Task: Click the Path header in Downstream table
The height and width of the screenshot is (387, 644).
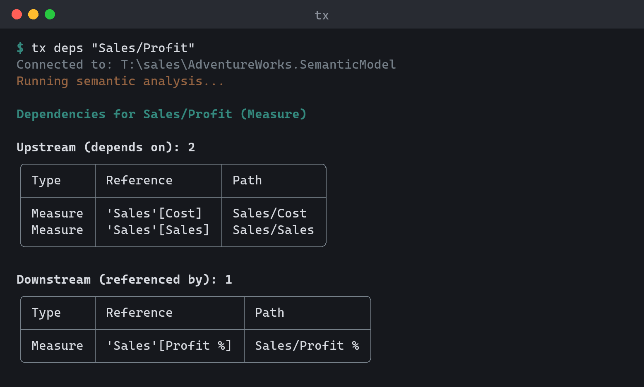Action: (269, 313)
